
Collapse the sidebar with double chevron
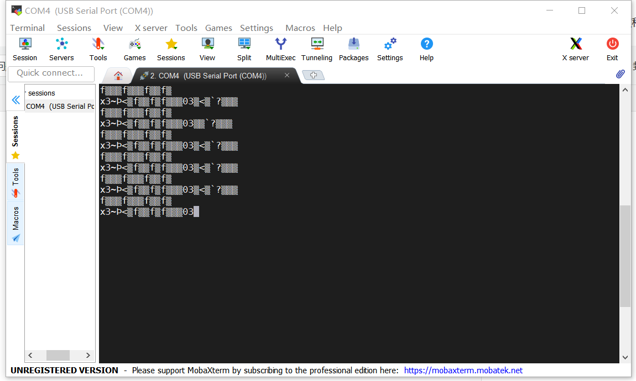coord(16,100)
